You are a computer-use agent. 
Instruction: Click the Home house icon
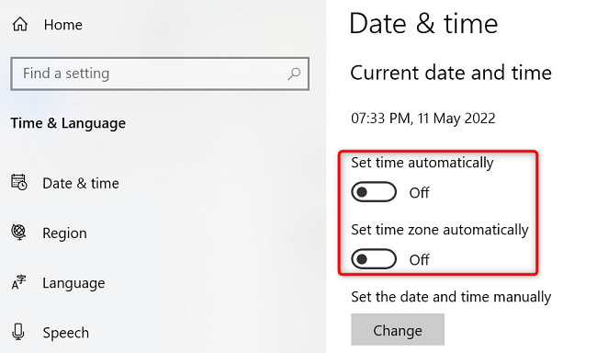(20, 25)
